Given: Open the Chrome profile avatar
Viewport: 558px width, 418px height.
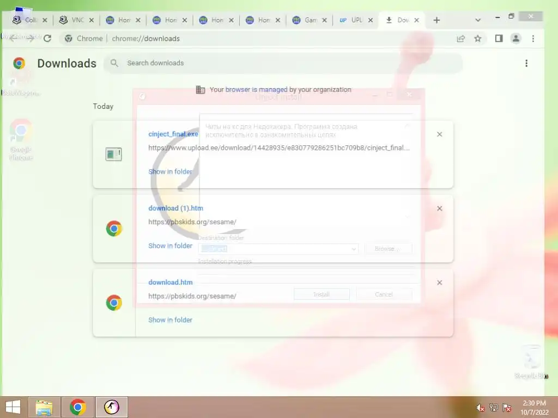Looking at the screenshot, I should click(x=515, y=39).
